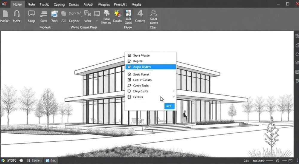Image resolution: width=299 pixels, height=164 pixels.
Task: Click the Fme Rontes tool icon
Action: pyautogui.click(x=106, y=13)
